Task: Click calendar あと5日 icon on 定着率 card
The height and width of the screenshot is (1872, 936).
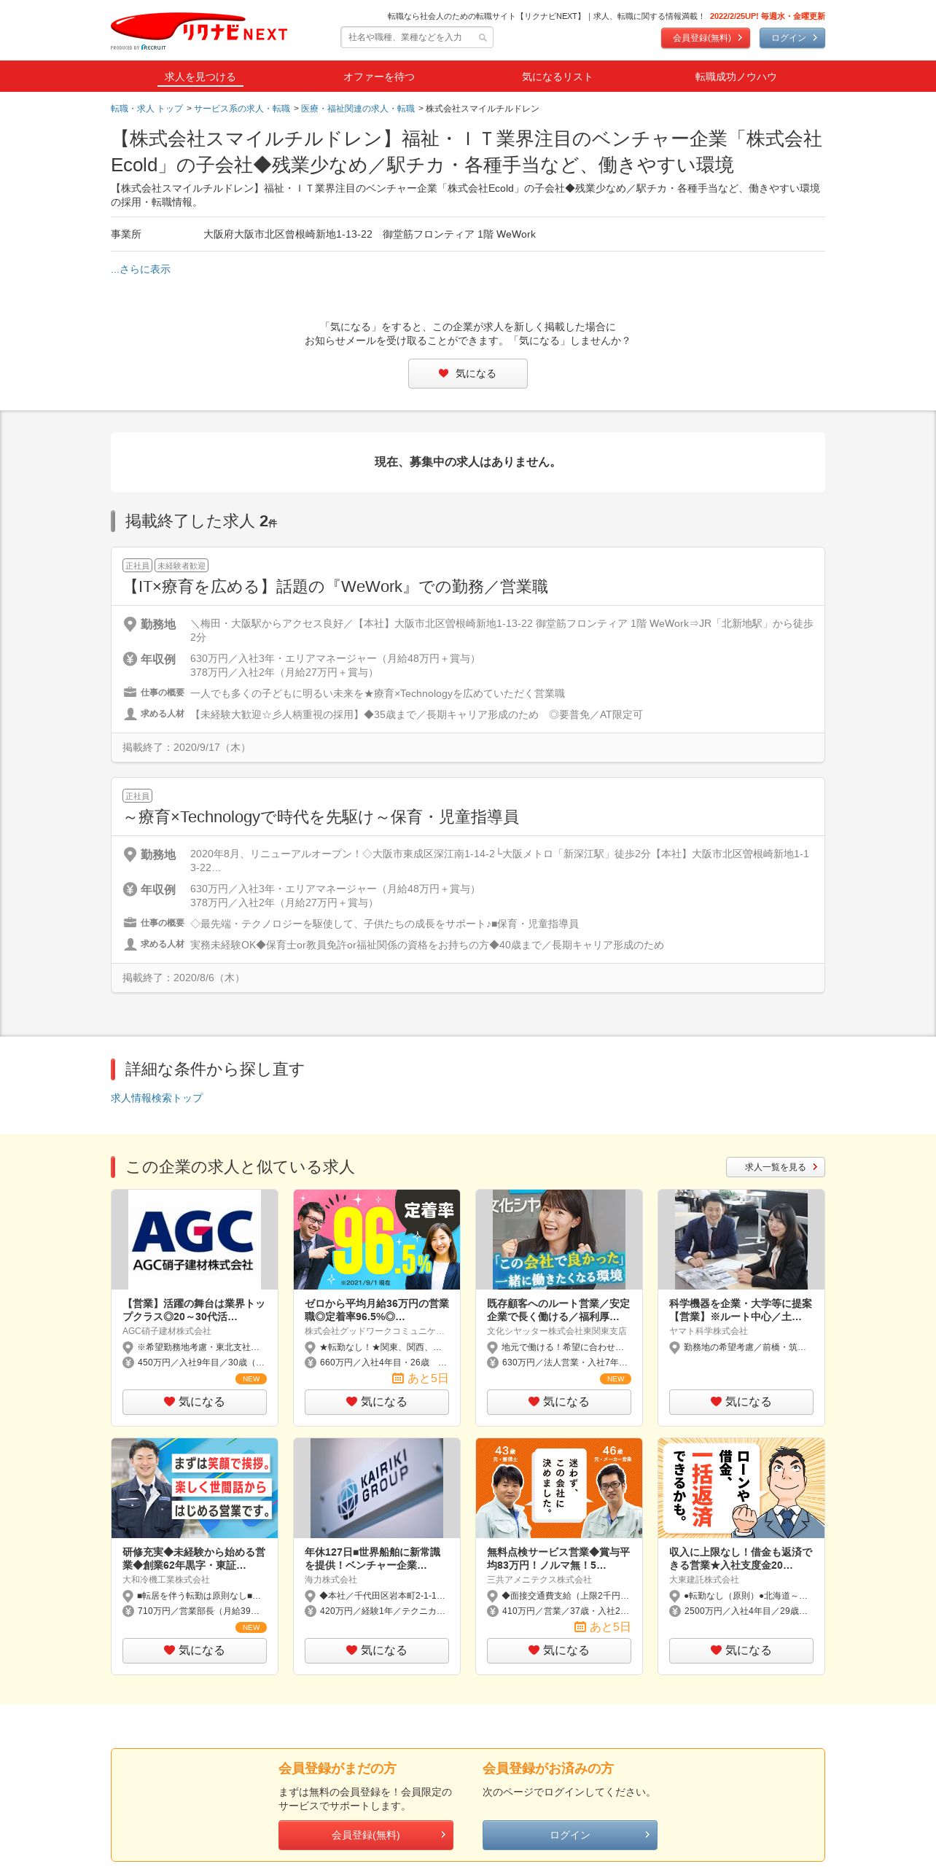Action: click(x=397, y=1378)
